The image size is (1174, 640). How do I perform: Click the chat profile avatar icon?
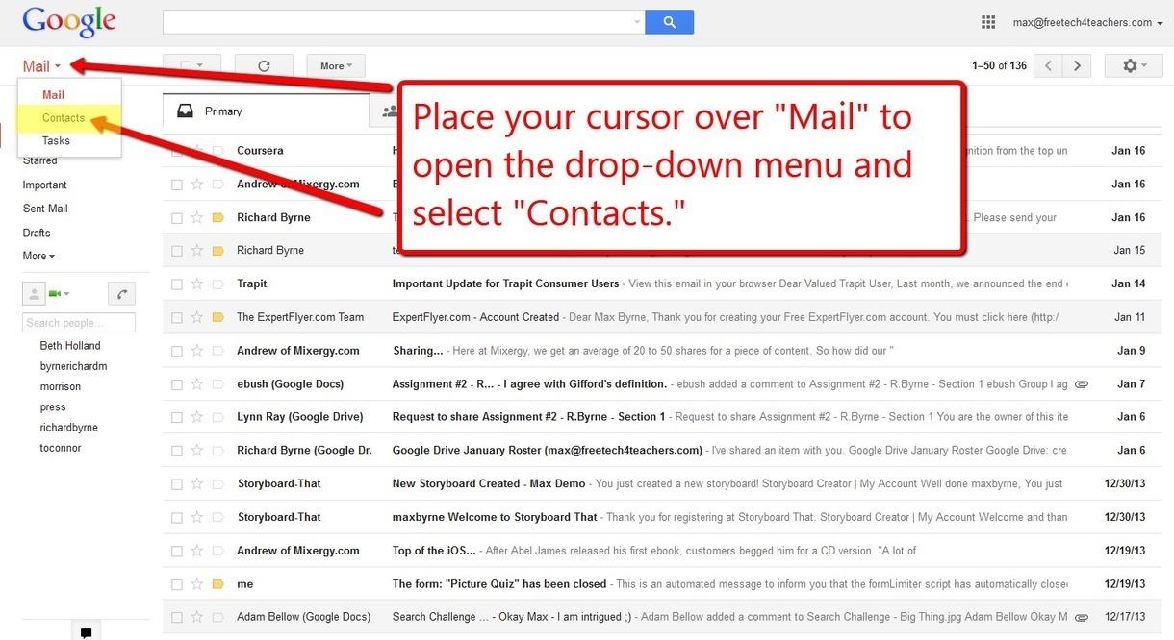(34, 293)
